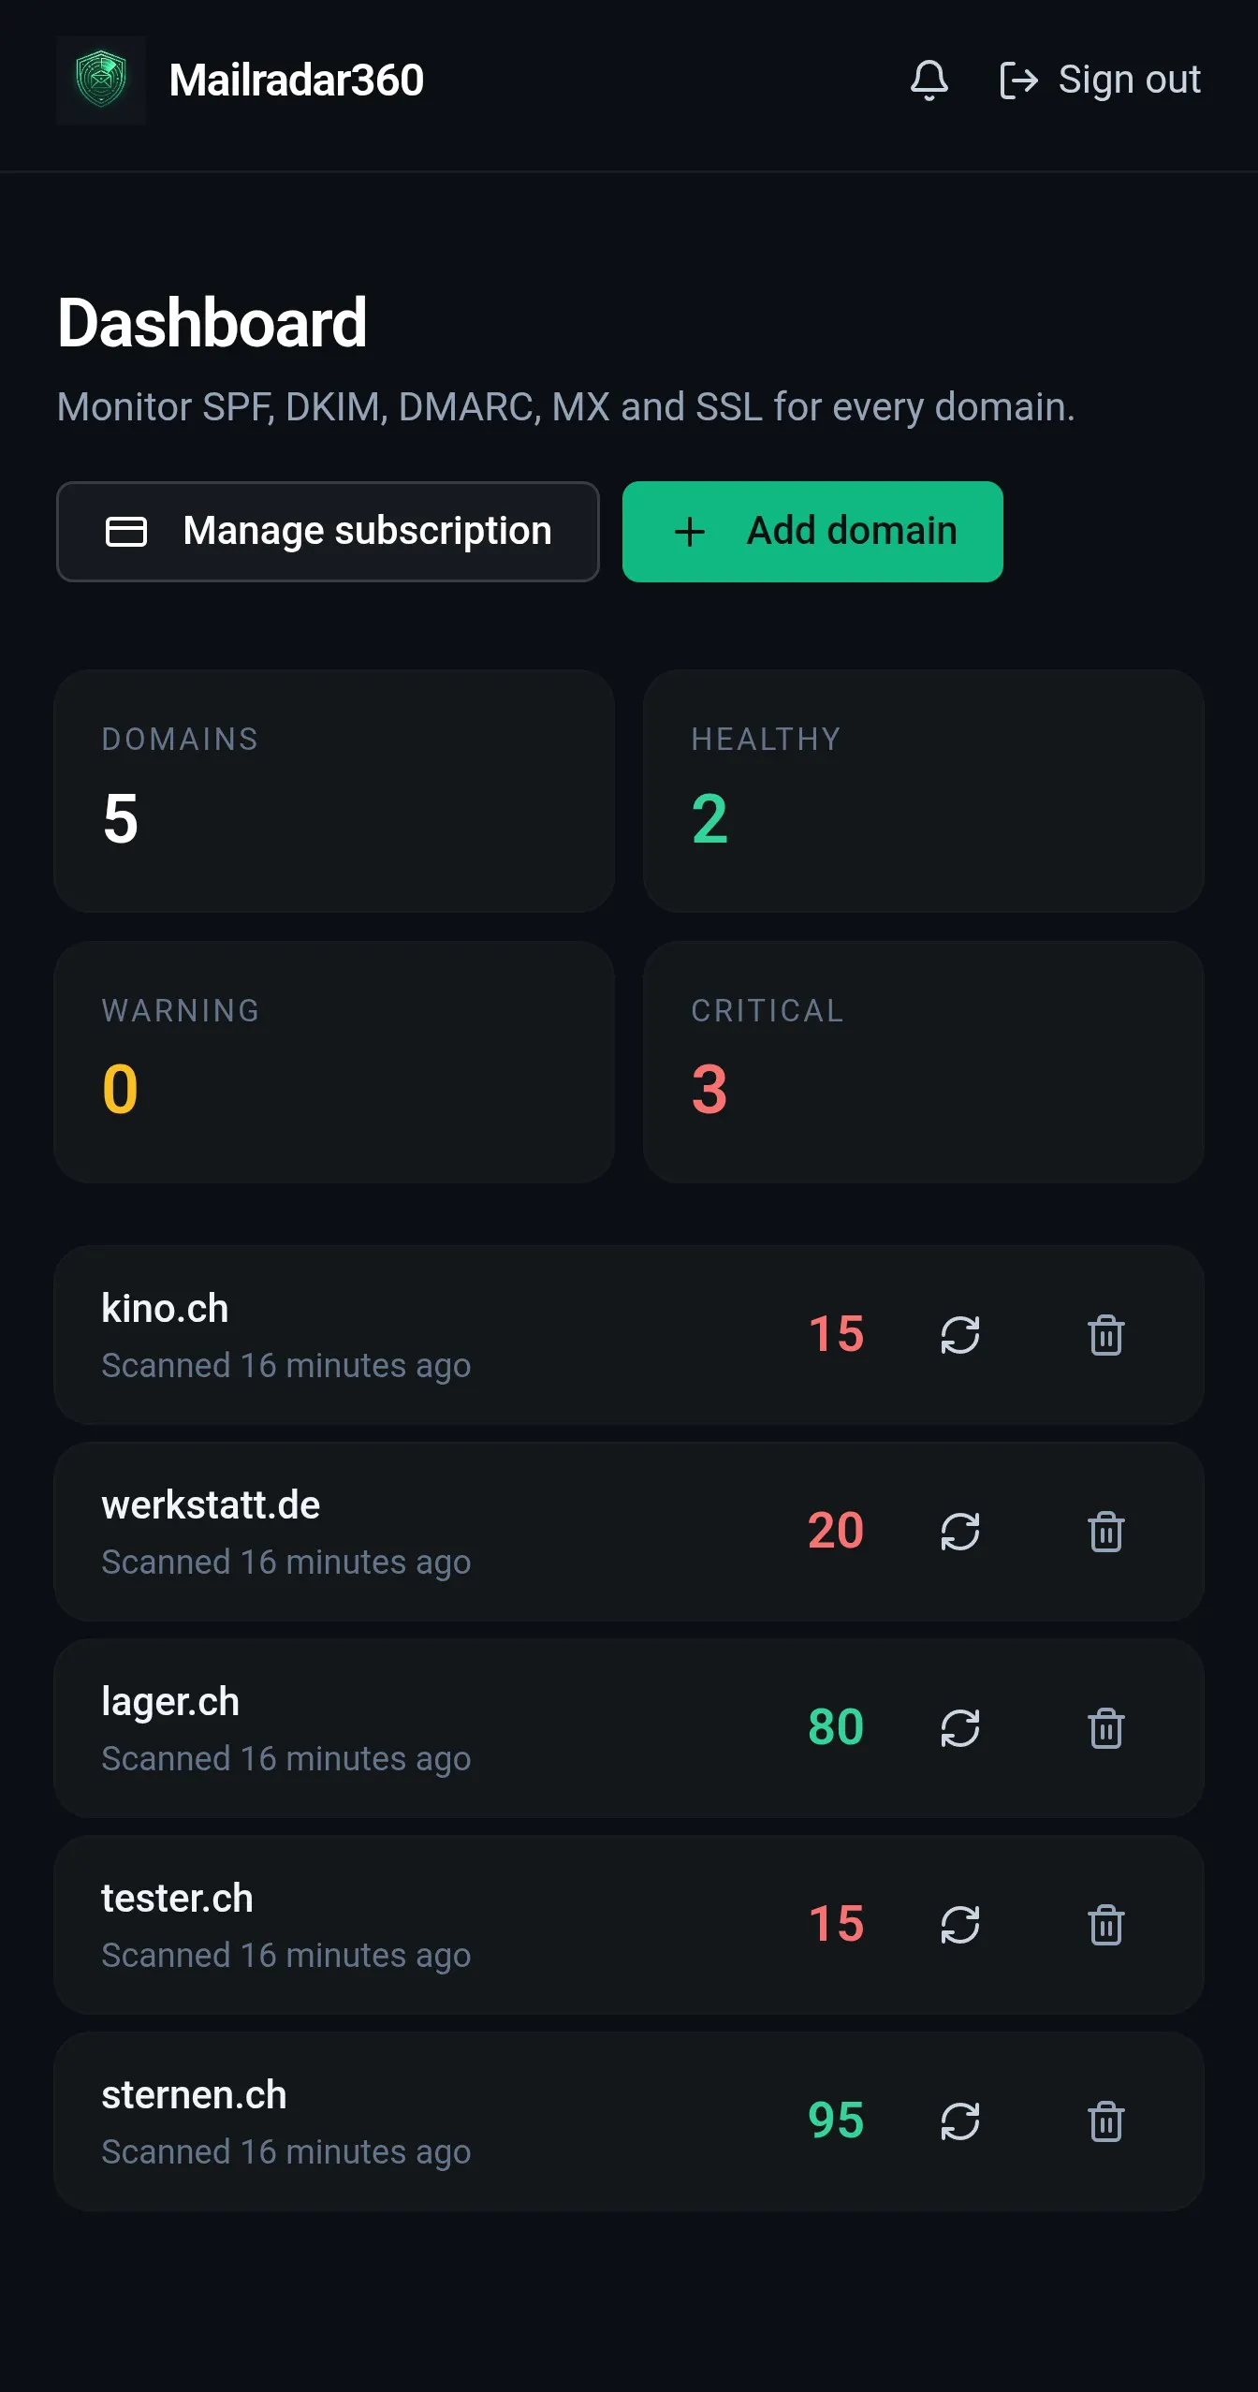The width and height of the screenshot is (1258, 2392).
Task: Rescan werkstatt.de domain
Action: pos(959,1532)
